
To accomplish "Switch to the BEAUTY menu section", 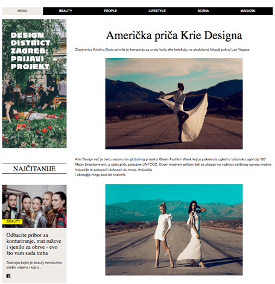I will tap(65, 11).
